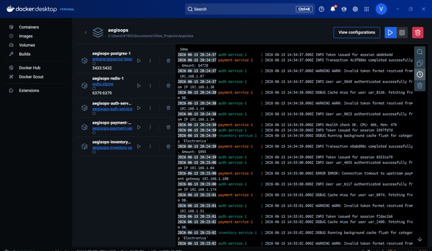Delete the aegisops-payment container
432x251 pixels.
pyautogui.click(x=168, y=127)
